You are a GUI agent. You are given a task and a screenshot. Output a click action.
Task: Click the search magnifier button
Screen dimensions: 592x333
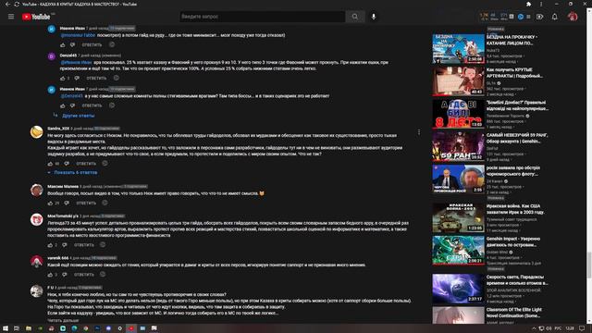(x=355, y=17)
